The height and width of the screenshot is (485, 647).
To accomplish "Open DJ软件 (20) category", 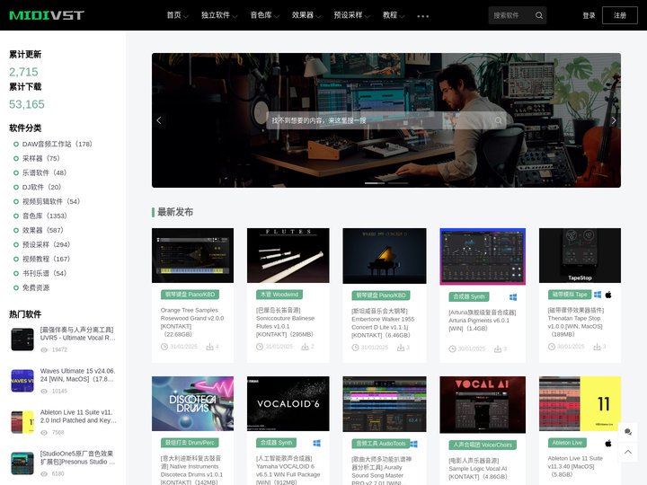I will click(41, 187).
